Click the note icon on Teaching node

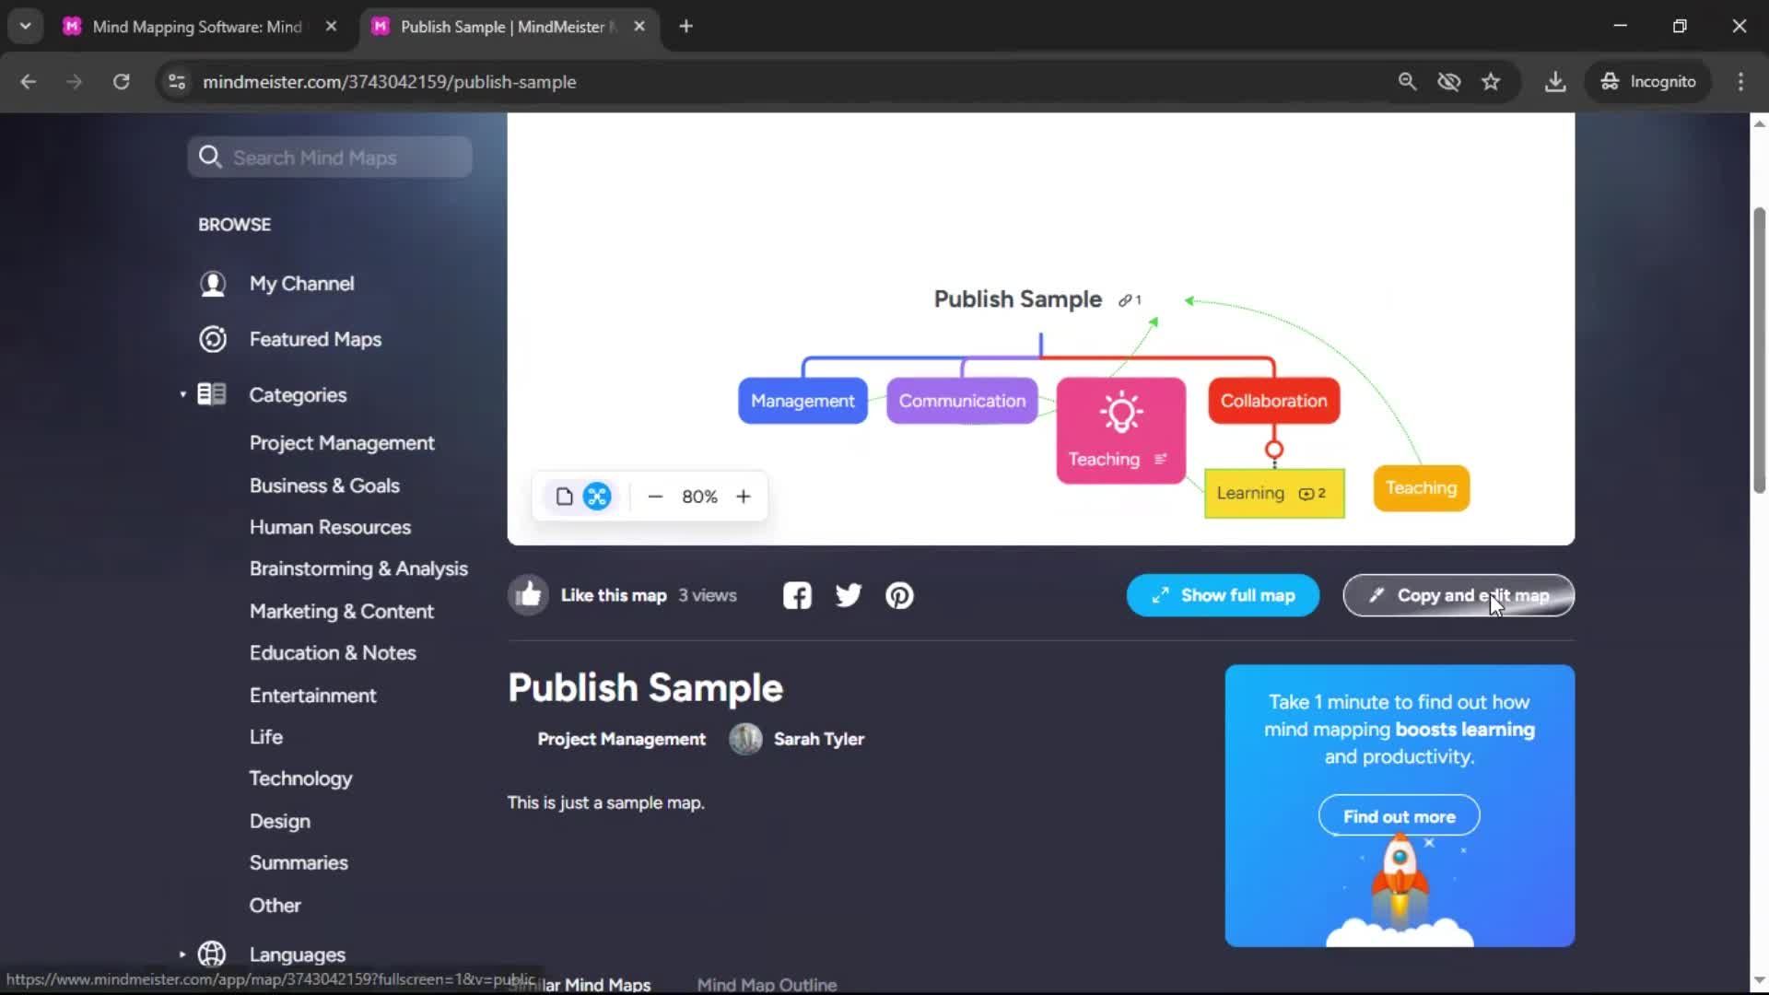(1160, 459)
